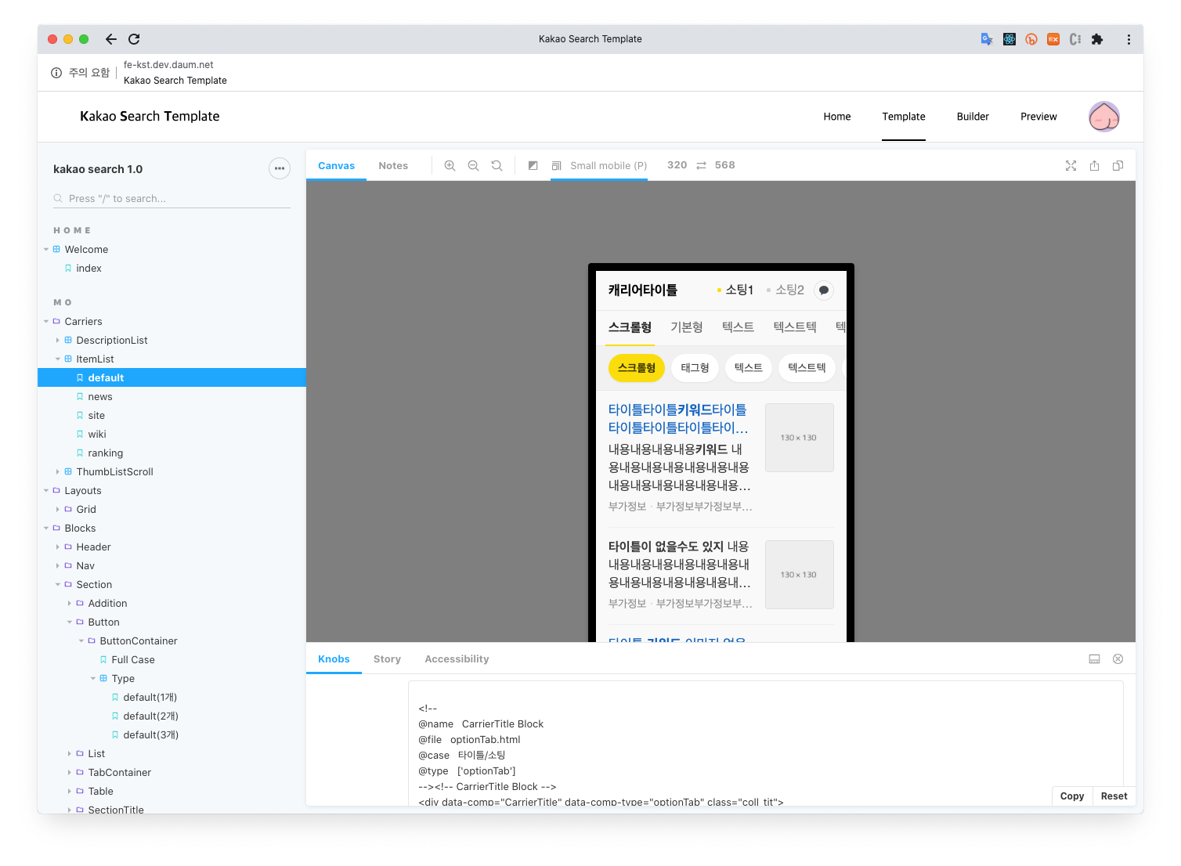Collapse the ButtonContainer folder

tap(81, 641)
